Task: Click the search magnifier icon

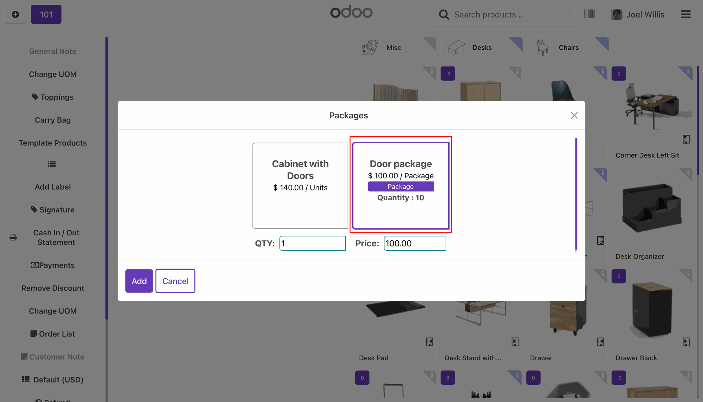Action: (x=444, y=15)
